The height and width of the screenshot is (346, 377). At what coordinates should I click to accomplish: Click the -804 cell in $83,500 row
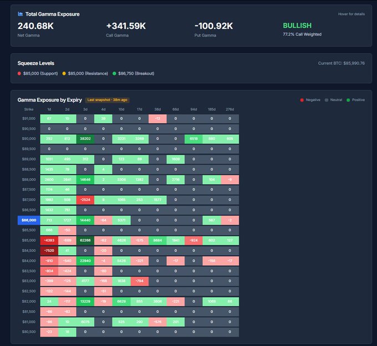click(49, 271)
